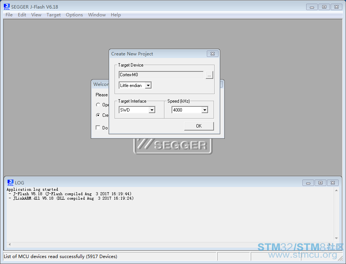Open the File menu
The height and width of the screenshot is (264, 346).
pos(9,15)
